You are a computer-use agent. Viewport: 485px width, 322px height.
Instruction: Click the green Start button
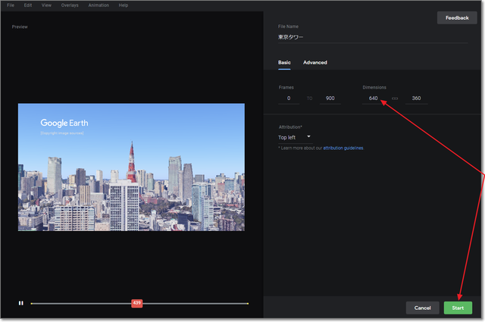(x=458, y=308)
